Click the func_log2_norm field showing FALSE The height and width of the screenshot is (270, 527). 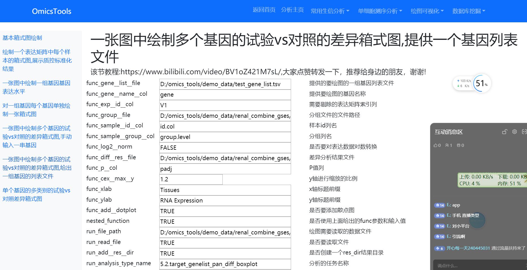[225, 148]
